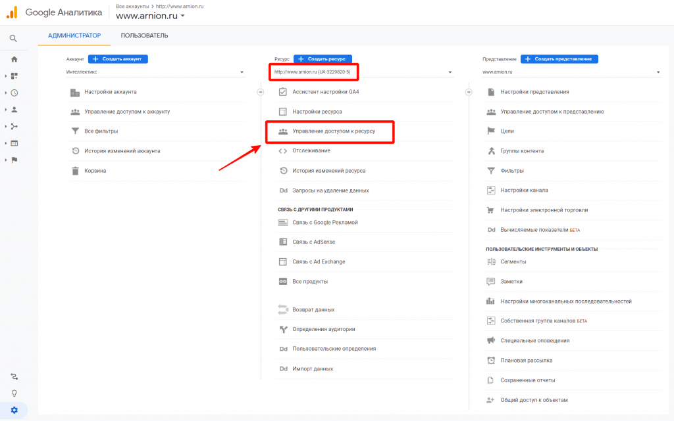This screenshot has width=674, height=421.
Task: Open the Customization dashboard grid icon
Action: (x=14, y=76)
